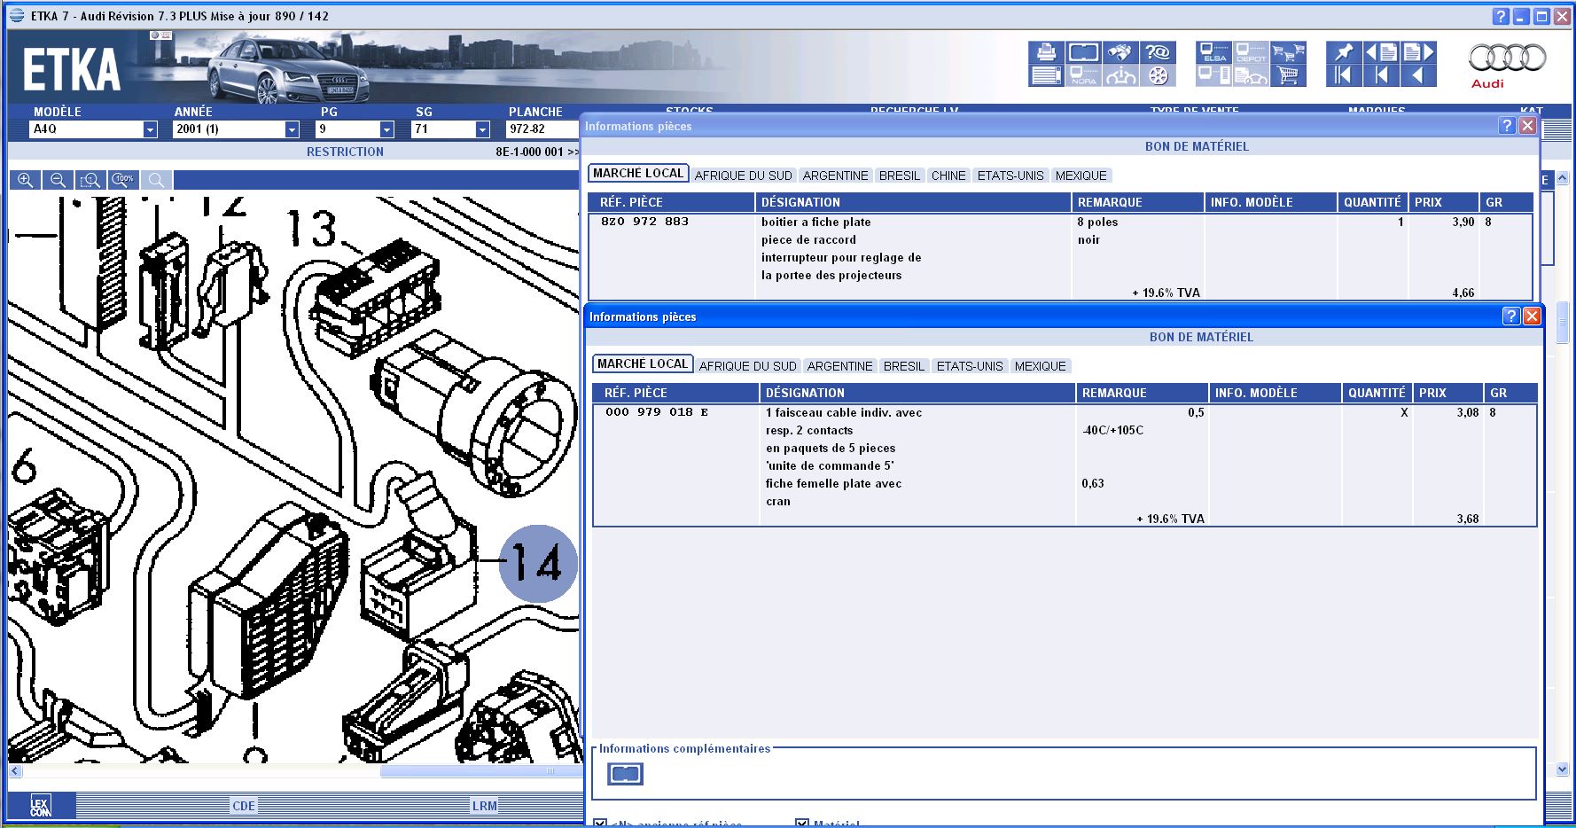
Task: Toggle the Informations complémentaires connector icon
Action: 624,775
